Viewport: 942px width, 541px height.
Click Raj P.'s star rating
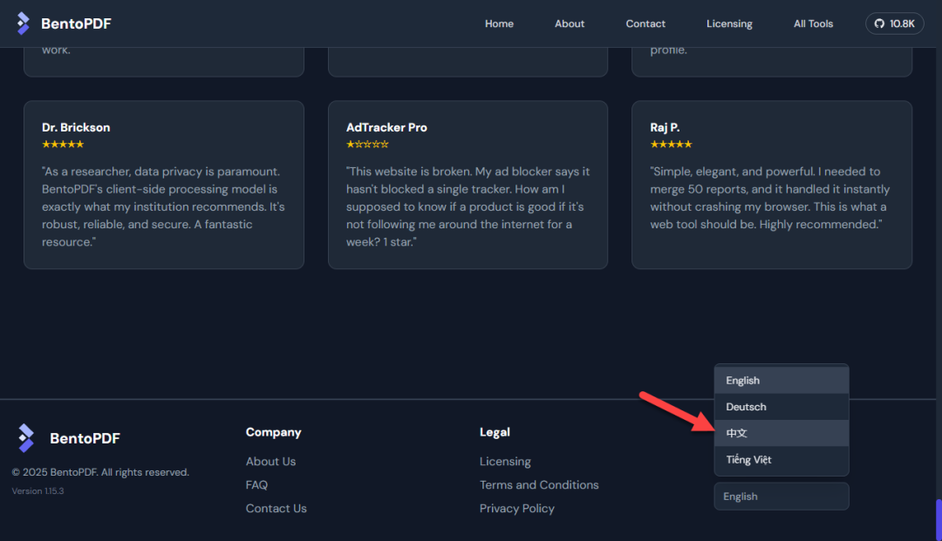(x=671, y=144)
